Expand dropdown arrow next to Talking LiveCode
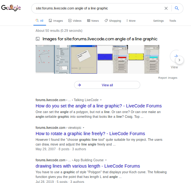 [101, 100]
